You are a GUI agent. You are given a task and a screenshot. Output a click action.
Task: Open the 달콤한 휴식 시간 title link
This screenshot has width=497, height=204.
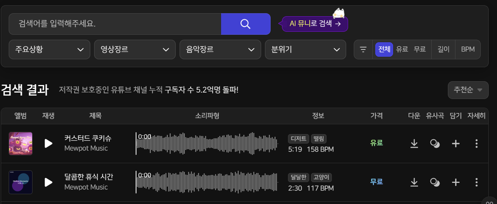pyautogui.click(x=89, y=177)
